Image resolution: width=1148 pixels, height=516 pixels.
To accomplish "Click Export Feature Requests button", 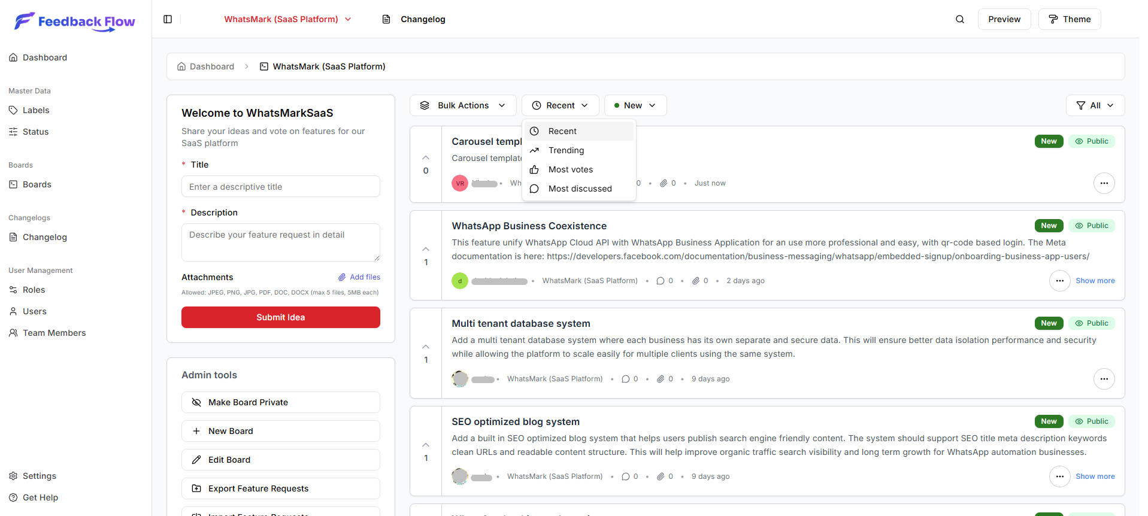I will (x=281, y=488).
